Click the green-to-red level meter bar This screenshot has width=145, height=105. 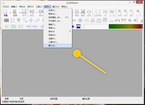coord(125,26)
